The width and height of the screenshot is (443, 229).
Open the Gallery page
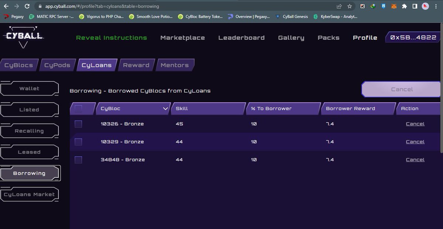pyautogui.click(x=291, y=38)
